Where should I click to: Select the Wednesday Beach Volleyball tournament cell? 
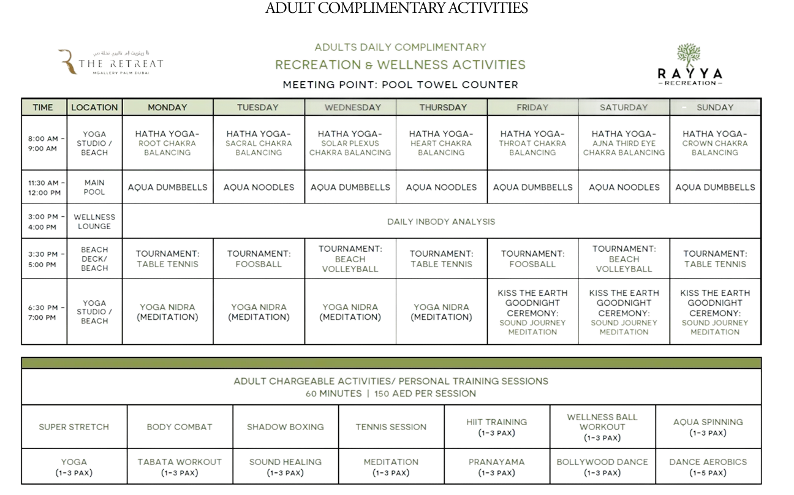tap(350, 258)
